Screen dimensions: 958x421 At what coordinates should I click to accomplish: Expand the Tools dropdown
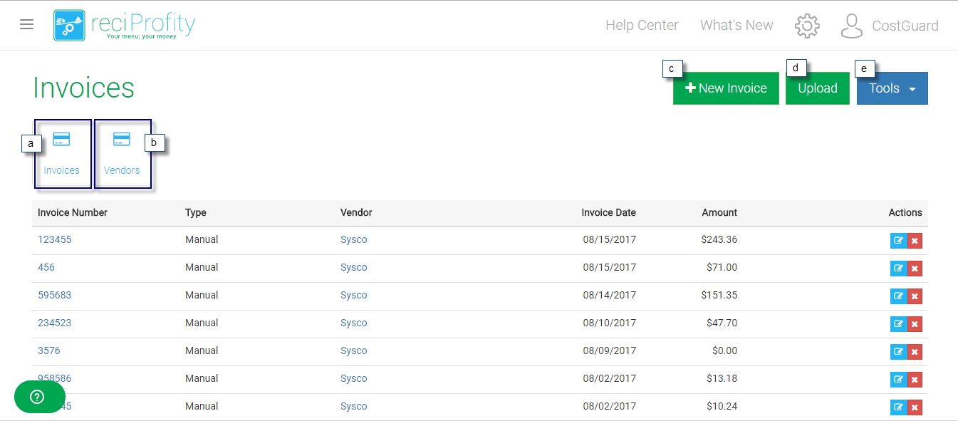[892, 88]
